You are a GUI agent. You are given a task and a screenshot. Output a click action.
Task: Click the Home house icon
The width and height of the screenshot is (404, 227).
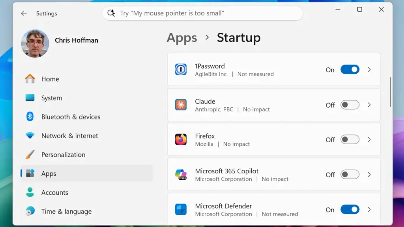tap(30, 79)
